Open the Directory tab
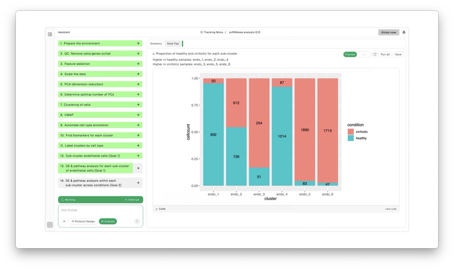The width and height of the screenshot is (454, 269). tap(156, 44)
